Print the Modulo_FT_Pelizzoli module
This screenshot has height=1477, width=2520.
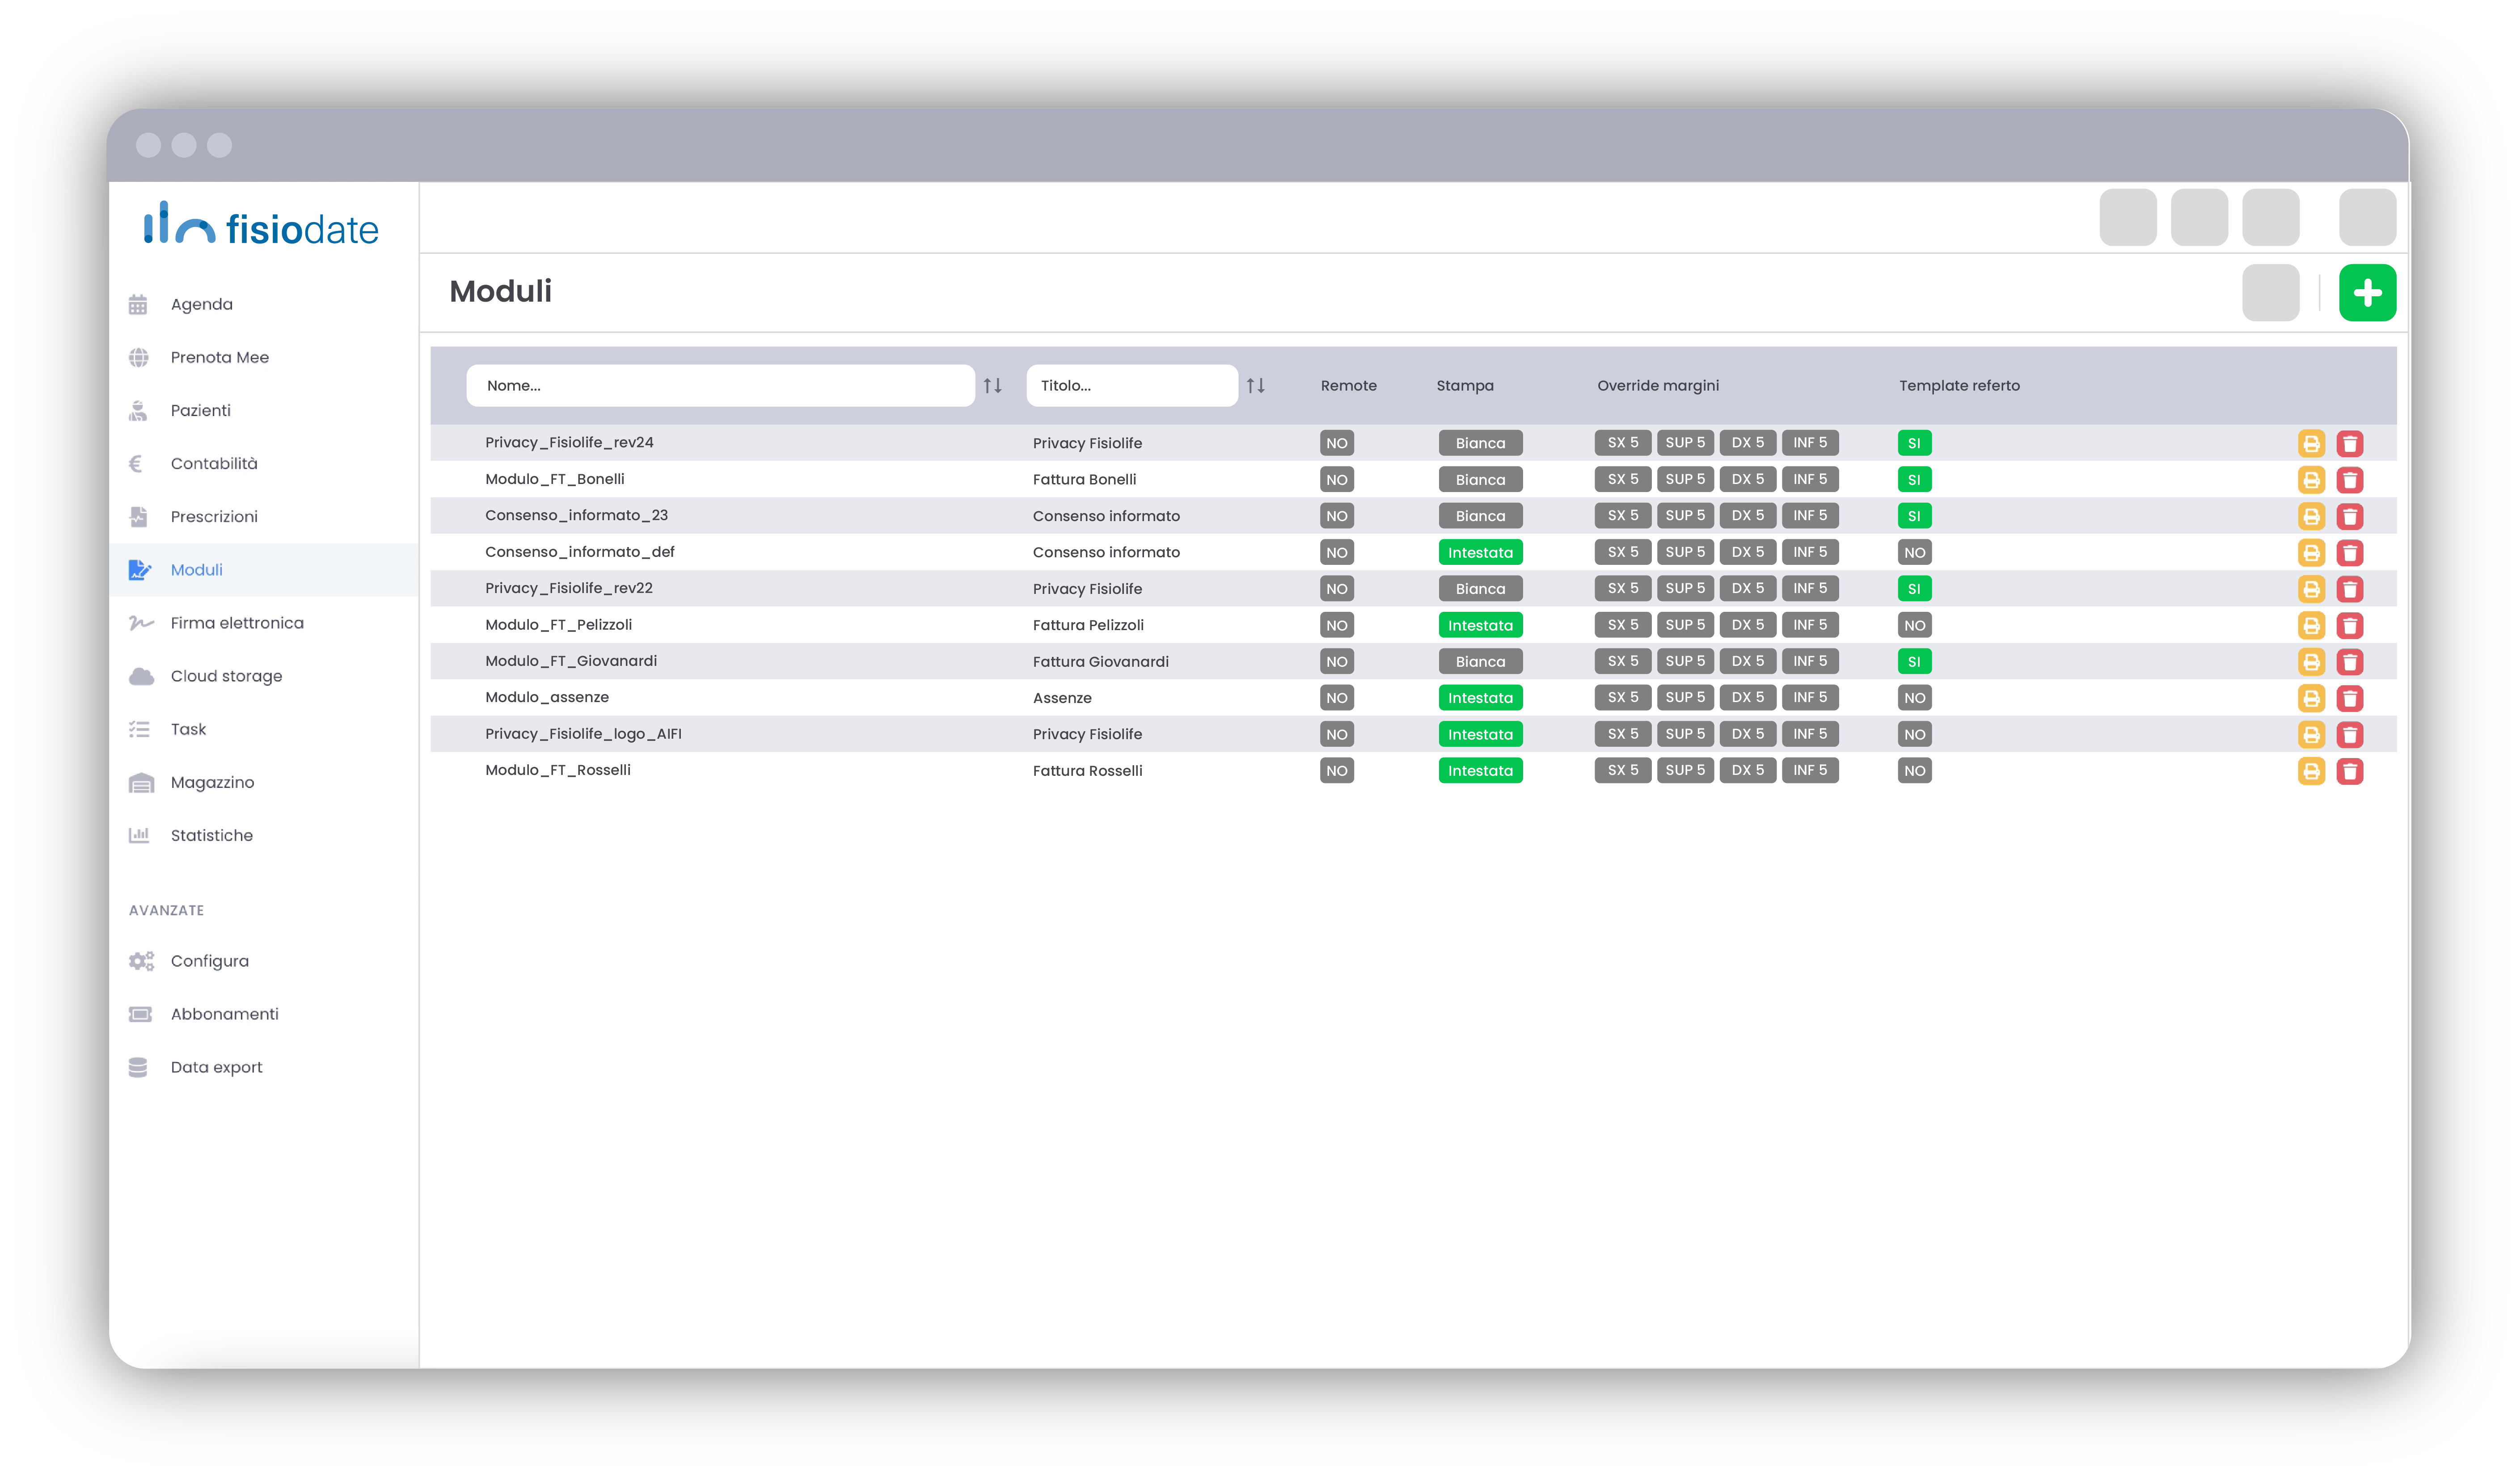[x=2310, y=626]
